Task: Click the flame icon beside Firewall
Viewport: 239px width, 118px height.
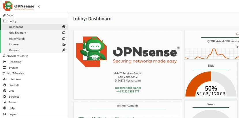Action: (5, 85)
